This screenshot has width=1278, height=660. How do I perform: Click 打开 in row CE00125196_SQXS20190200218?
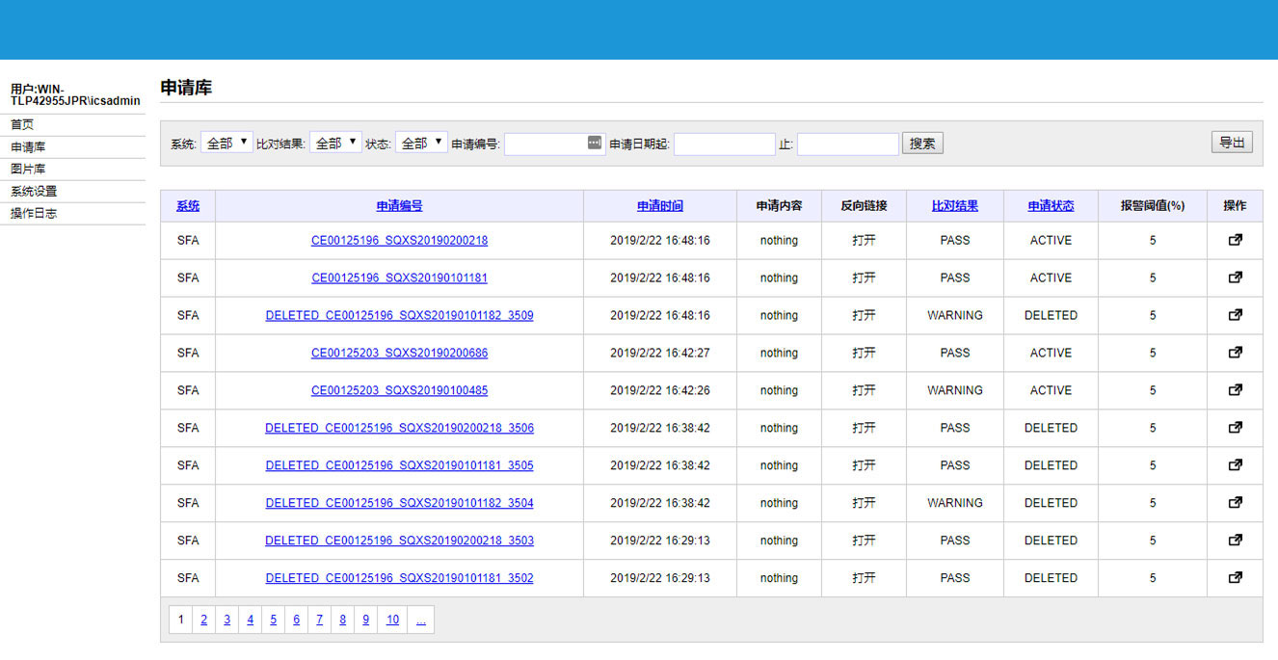pyautogui.click(x=864, y=241)
